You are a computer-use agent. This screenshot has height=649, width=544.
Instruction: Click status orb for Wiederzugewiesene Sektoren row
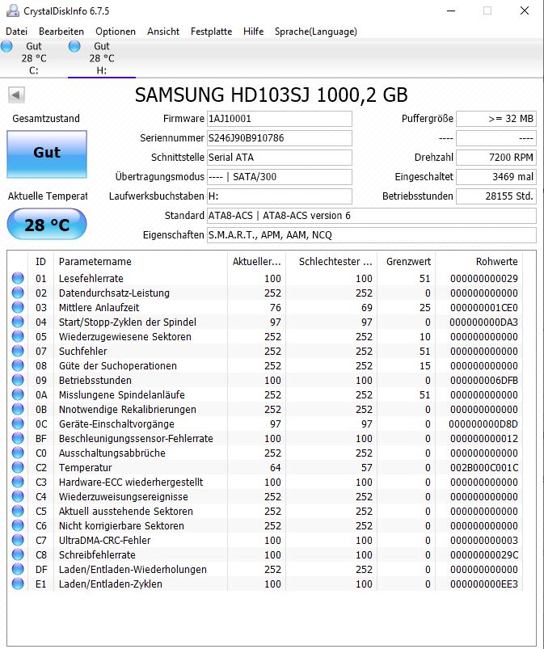coord(18,336)
